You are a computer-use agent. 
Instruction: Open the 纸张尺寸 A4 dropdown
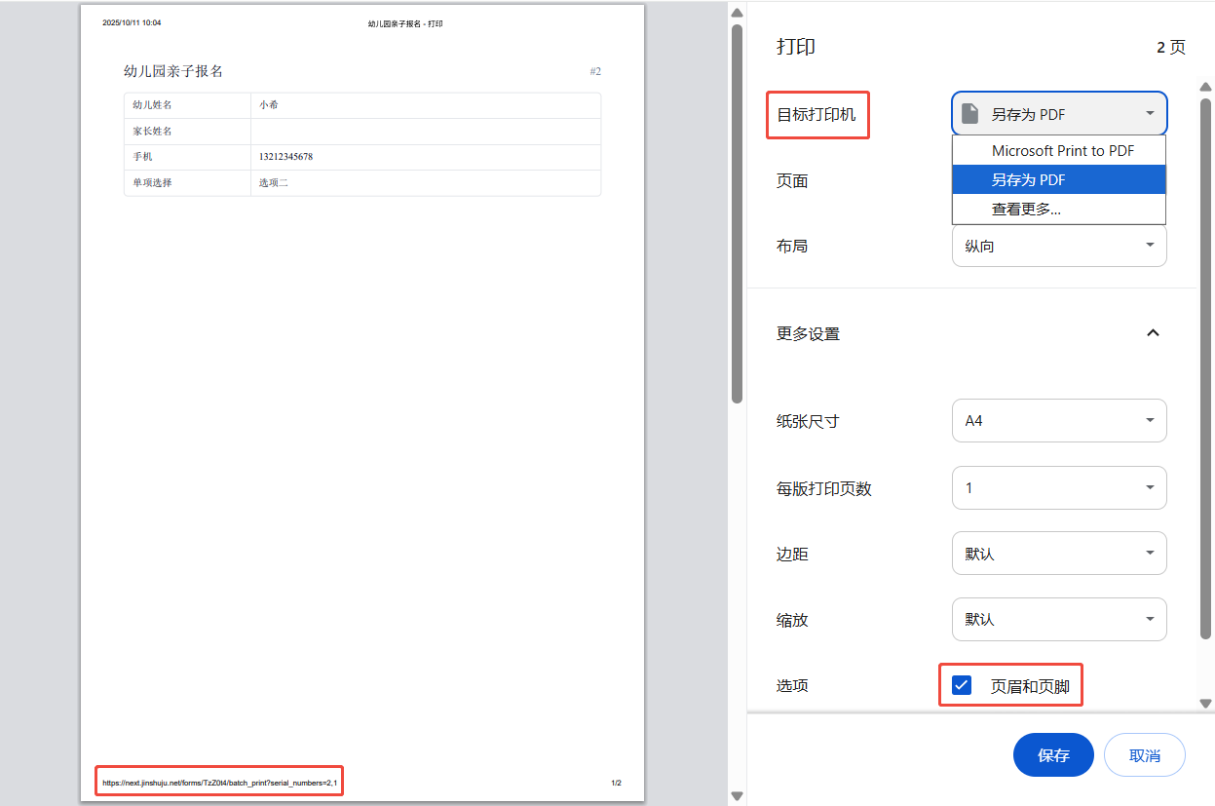coord(1058,421)
